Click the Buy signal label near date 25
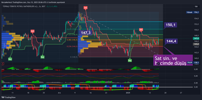This screenshot has width=202, height=100. [42, 57]
